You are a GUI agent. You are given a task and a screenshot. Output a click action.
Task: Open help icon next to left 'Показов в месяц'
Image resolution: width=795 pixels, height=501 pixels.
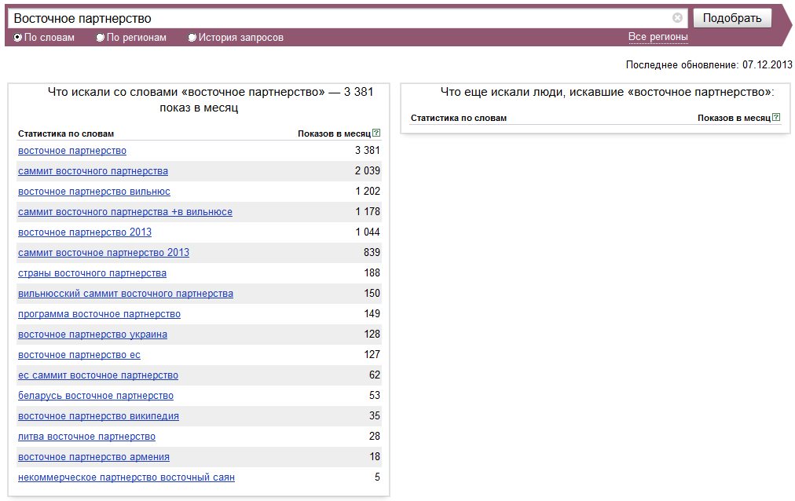(376, 133)
